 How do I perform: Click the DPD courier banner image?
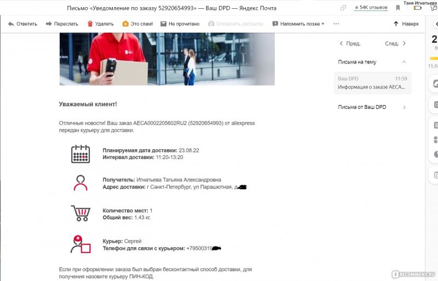(167, 59)
